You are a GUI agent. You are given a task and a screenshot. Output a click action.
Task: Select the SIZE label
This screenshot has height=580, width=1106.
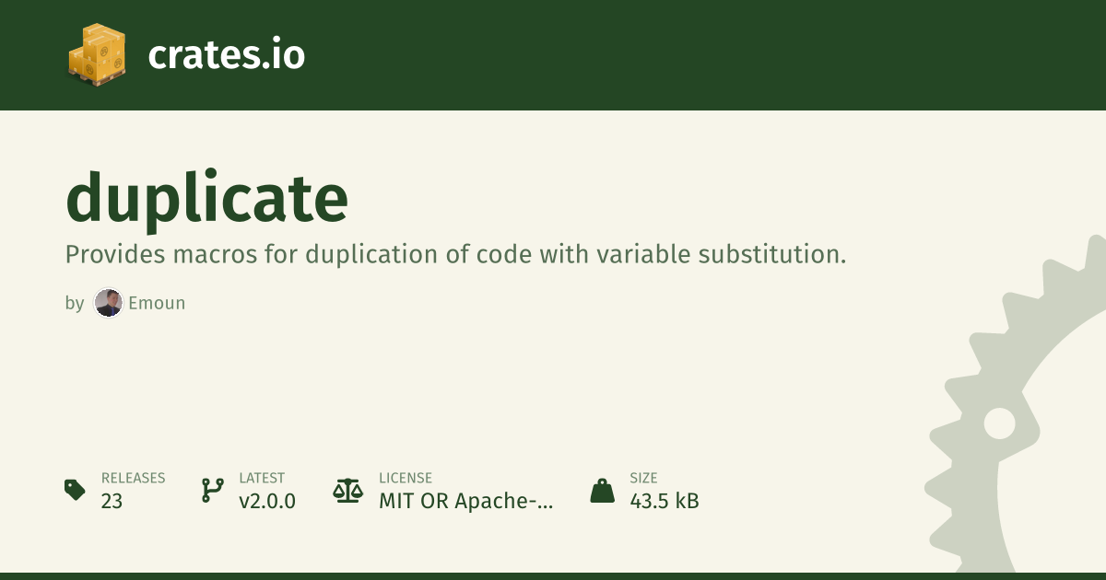[643, 478]
